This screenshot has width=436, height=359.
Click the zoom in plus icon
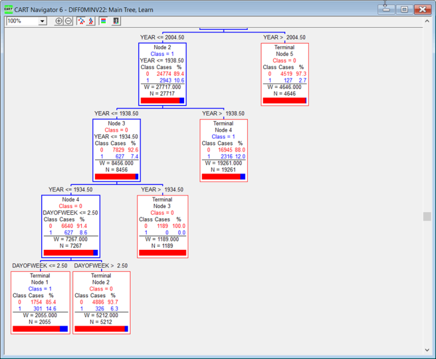pos(59,21)
